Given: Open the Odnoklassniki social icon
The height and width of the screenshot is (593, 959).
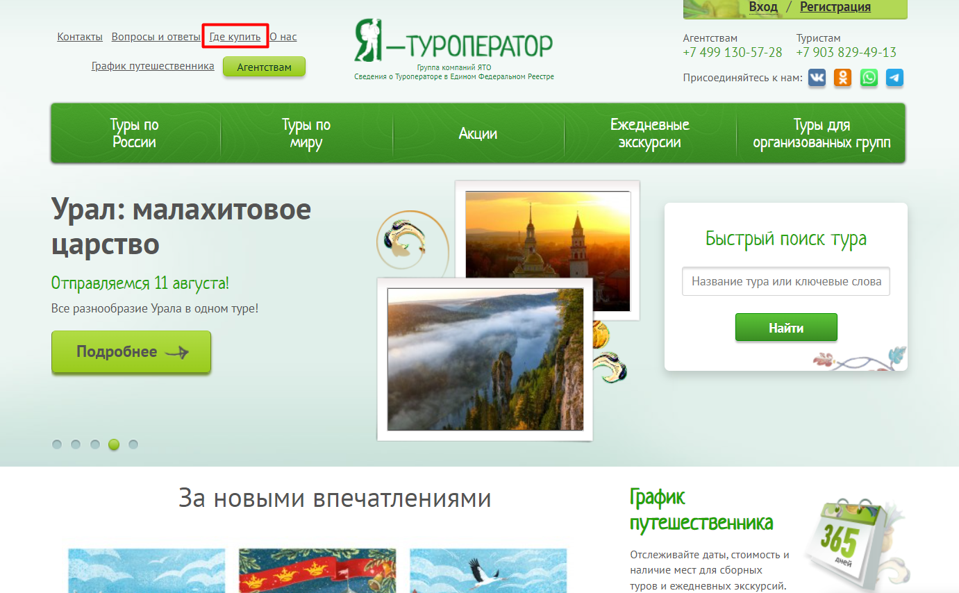Looking at the screenshot, I should click(843, 78).
